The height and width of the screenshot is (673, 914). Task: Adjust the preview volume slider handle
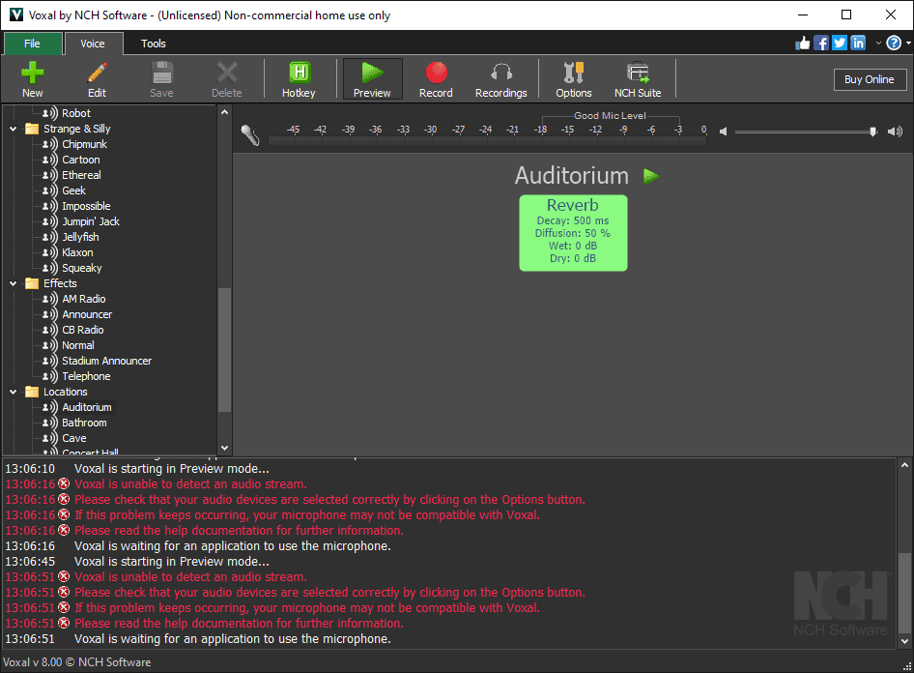[x=872, y=132]
